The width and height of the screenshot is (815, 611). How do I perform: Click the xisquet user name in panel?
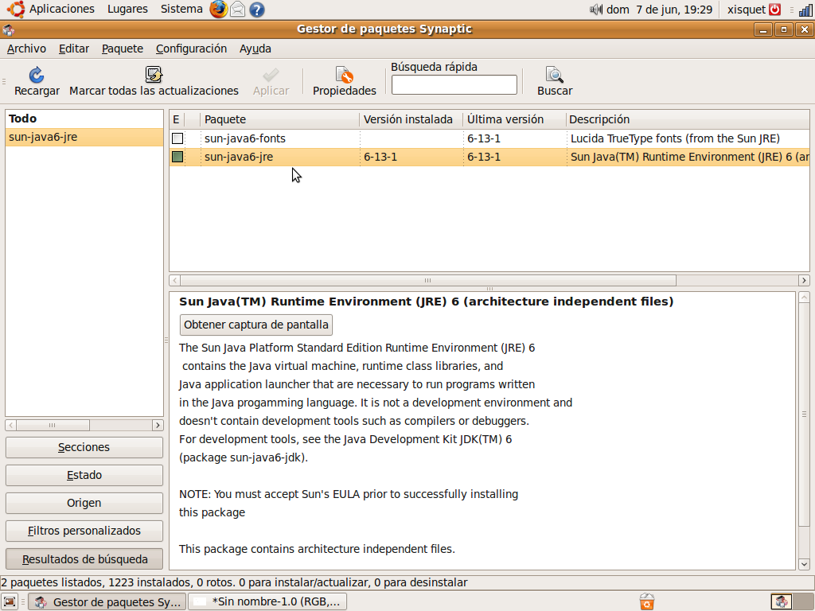coord(747,10)
